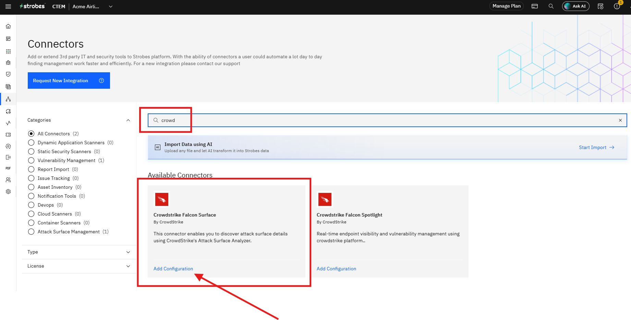
Task: Select Static Security Scanners category
Action: tap(31, 151)
